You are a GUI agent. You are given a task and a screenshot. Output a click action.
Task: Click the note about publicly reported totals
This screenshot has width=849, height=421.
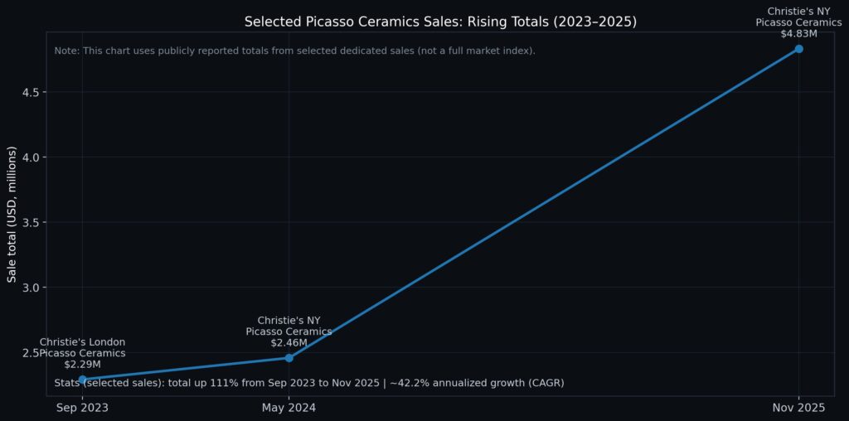[294, 51]
